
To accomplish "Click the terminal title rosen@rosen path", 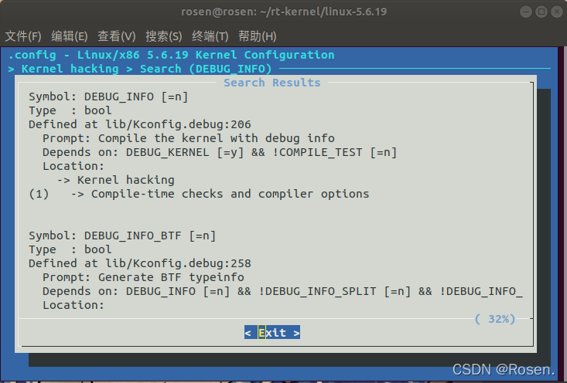I will click(284, 12).
